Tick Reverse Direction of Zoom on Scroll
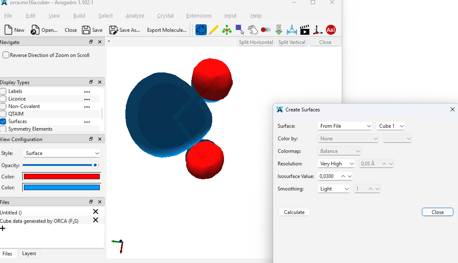Image resolution: width=458 pixels, height=263 pixels. [x=6, y=55]
